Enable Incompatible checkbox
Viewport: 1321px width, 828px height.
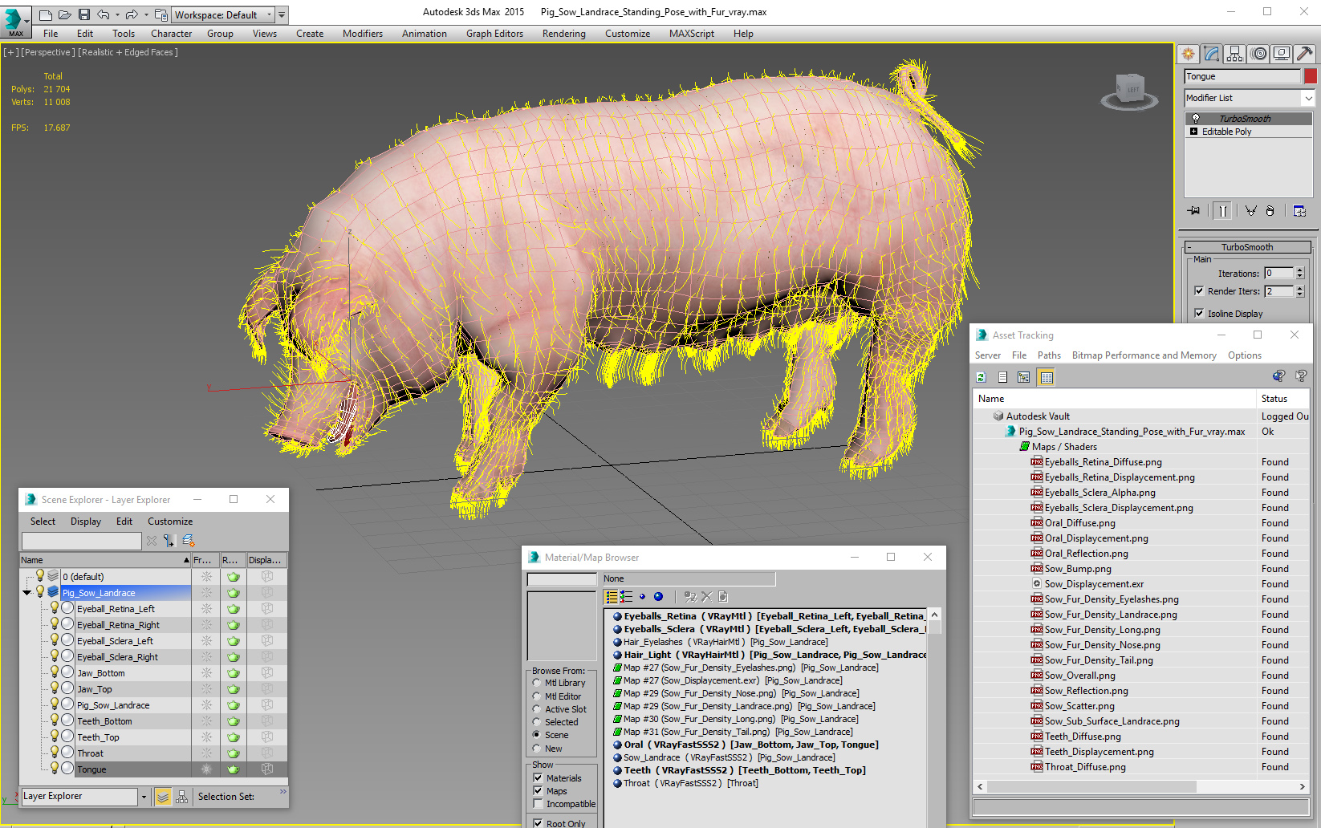pyautogui.click(x=538, y=804)
